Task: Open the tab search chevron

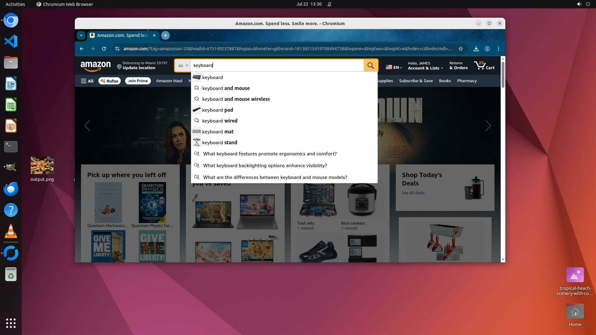Action: tap(81, 35)
